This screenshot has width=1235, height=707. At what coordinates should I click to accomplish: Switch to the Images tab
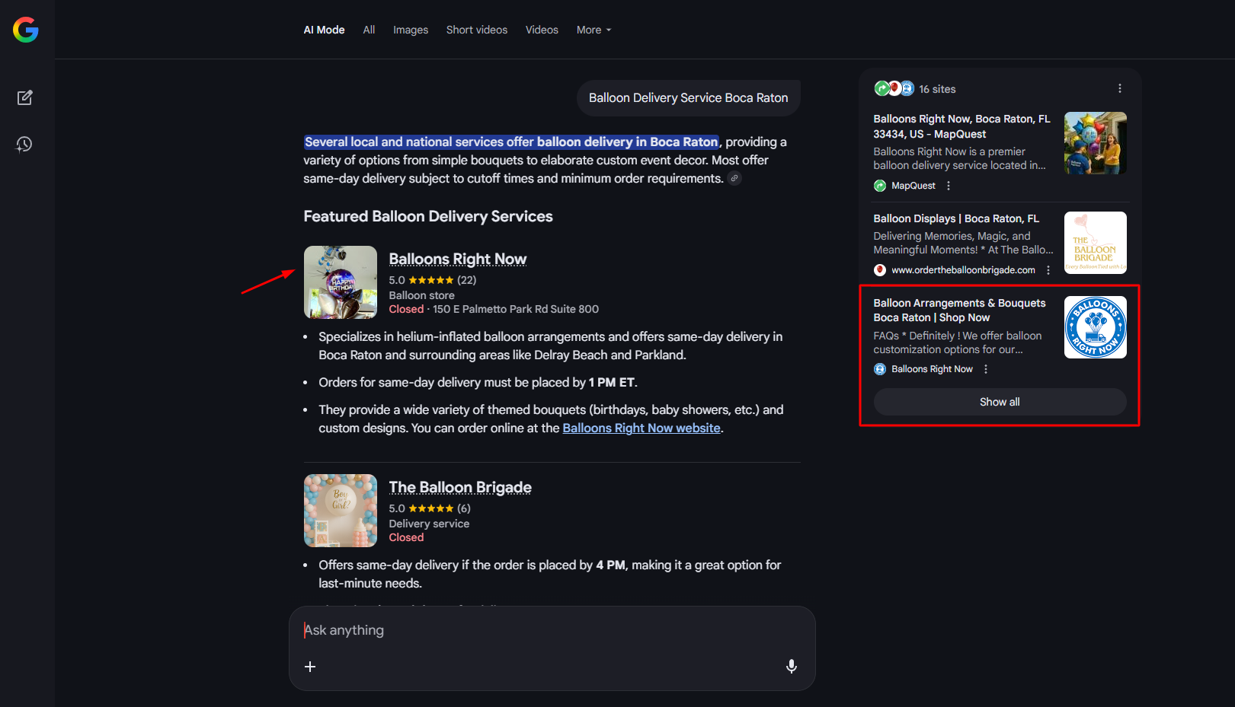pos(410,30)
